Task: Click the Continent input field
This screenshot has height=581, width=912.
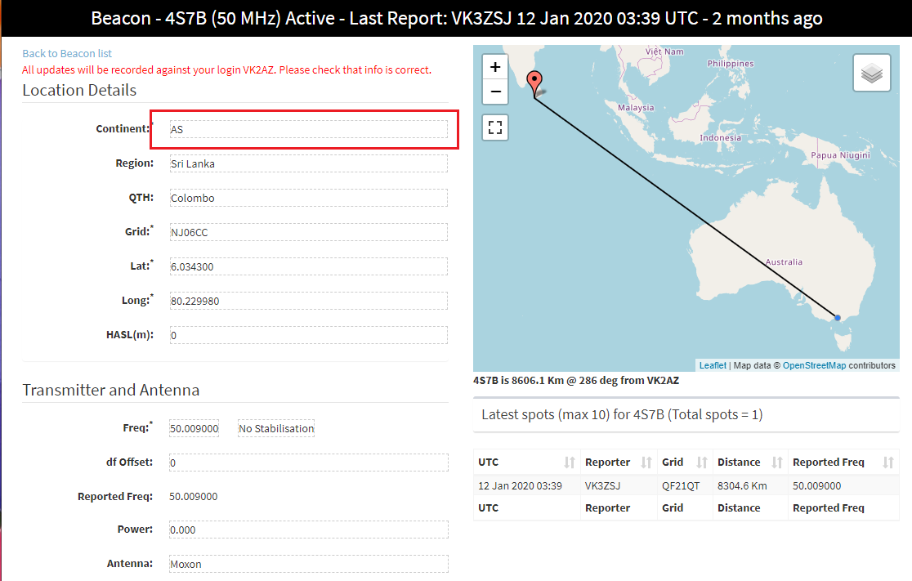Action: [x=308, y=129]
